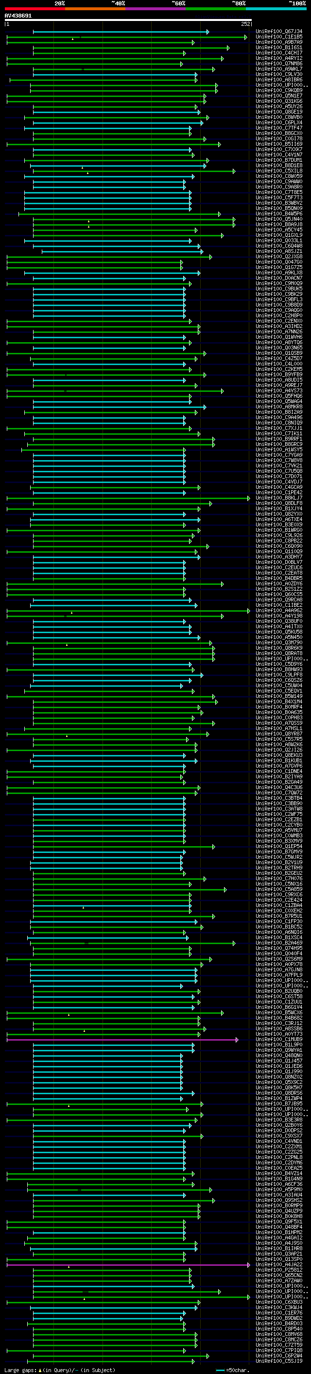Select hit label UniRef100_A8SSB6

coord(279,1029)
